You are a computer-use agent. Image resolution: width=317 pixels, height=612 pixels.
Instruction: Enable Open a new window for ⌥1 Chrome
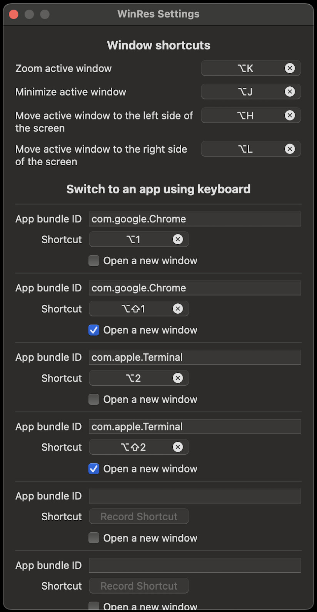94,261
